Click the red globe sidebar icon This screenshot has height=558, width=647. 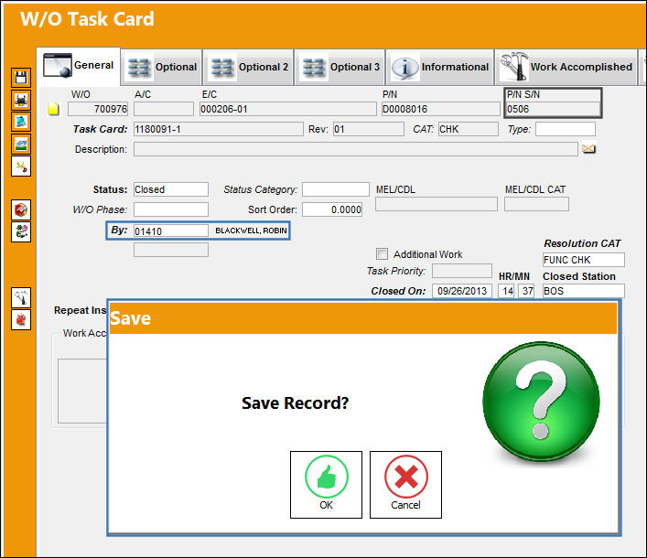21,209
